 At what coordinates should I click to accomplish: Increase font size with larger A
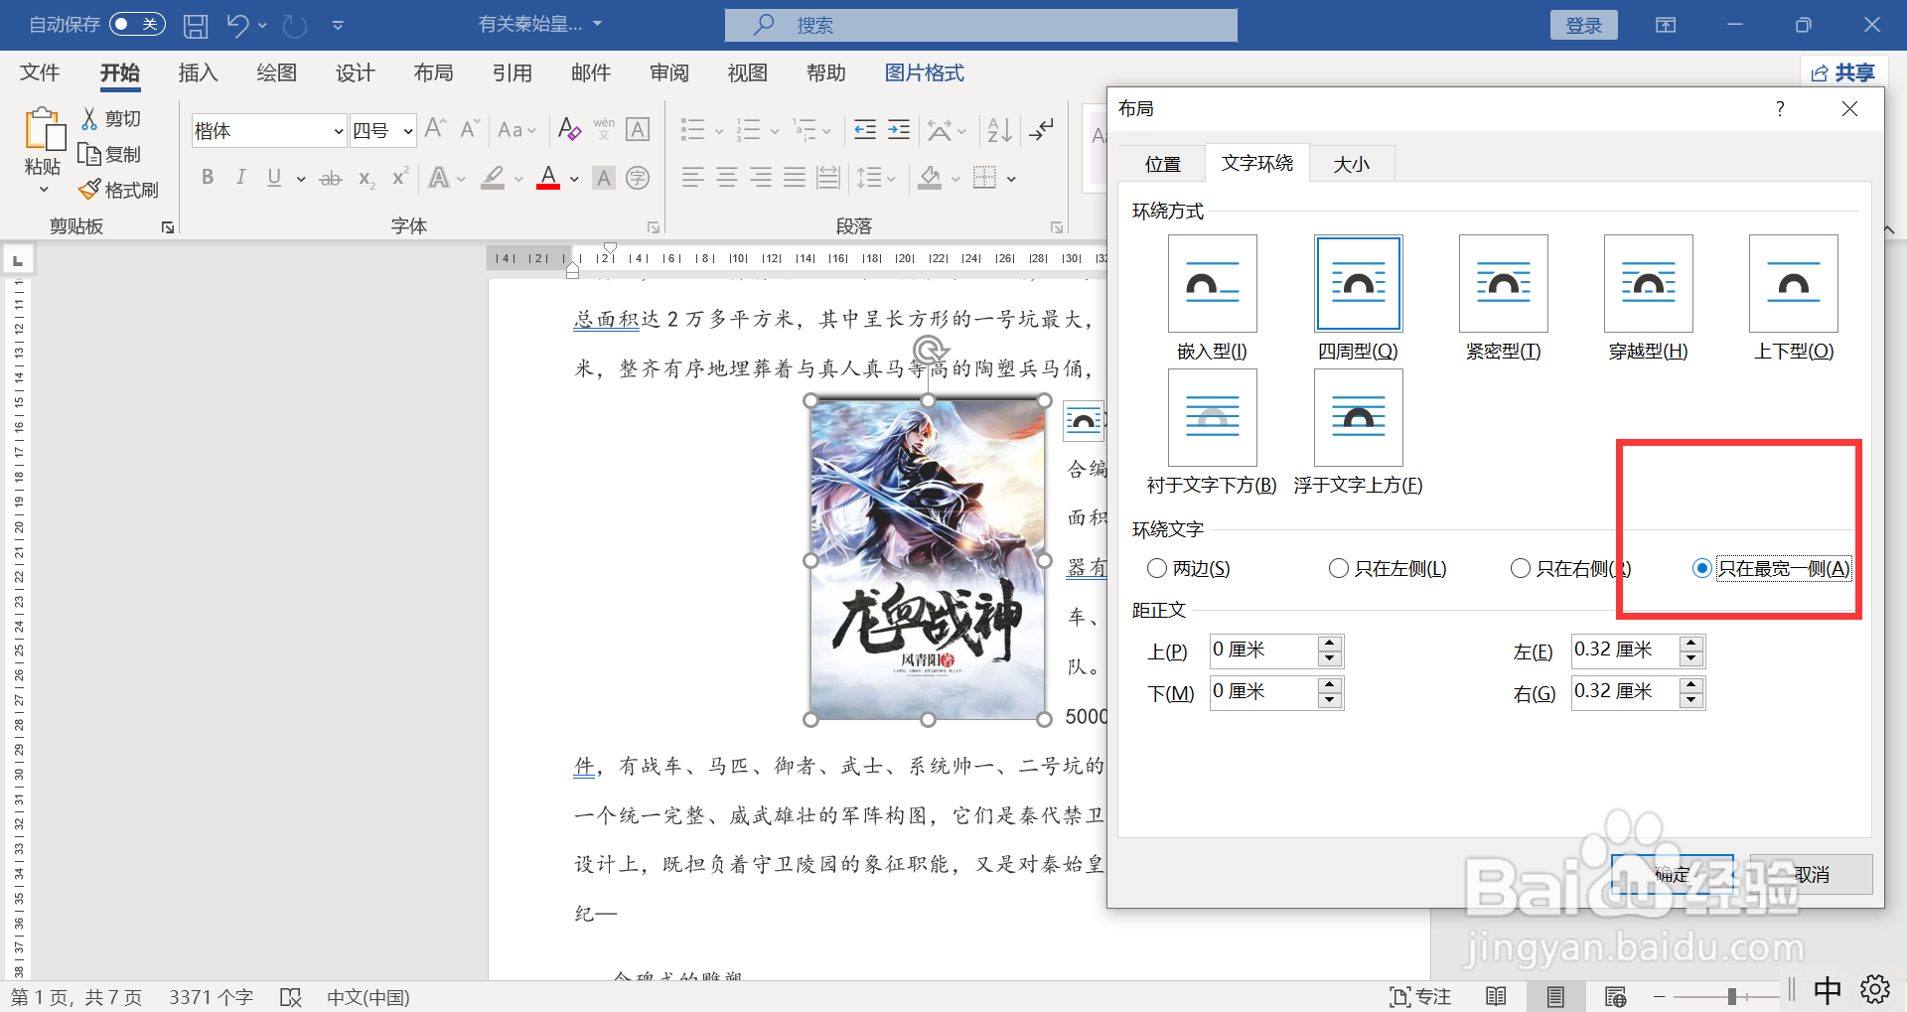(x=434, y=129)
